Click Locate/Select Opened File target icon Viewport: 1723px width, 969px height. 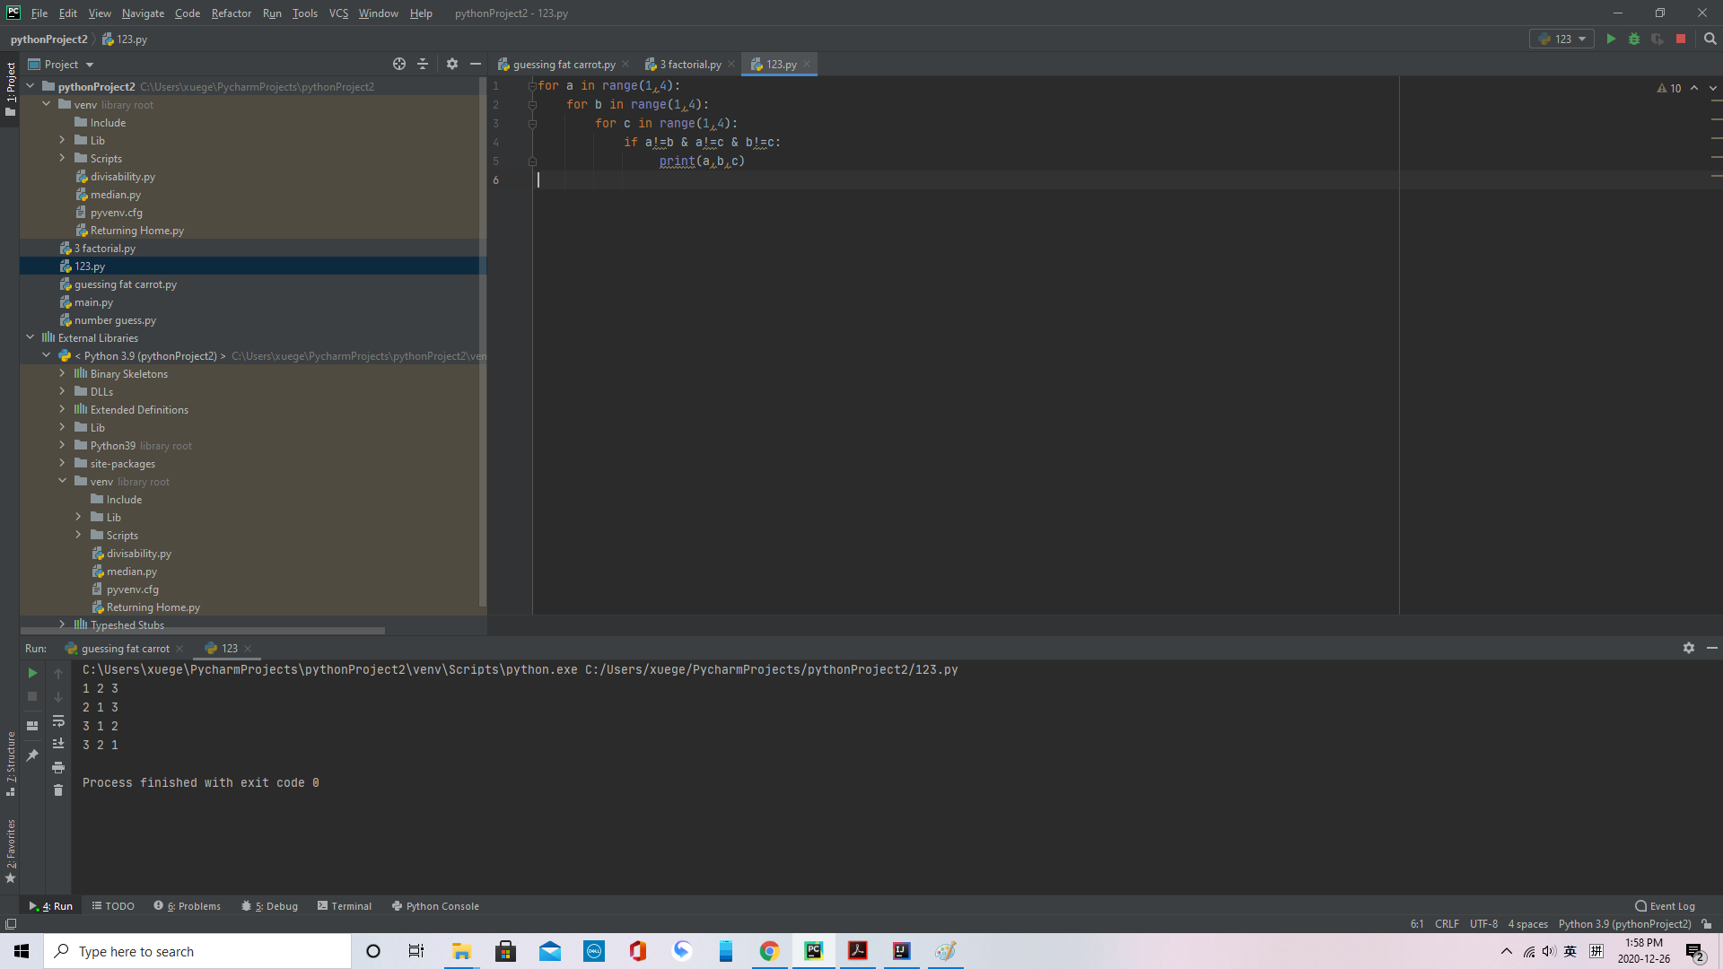point(399,64)
